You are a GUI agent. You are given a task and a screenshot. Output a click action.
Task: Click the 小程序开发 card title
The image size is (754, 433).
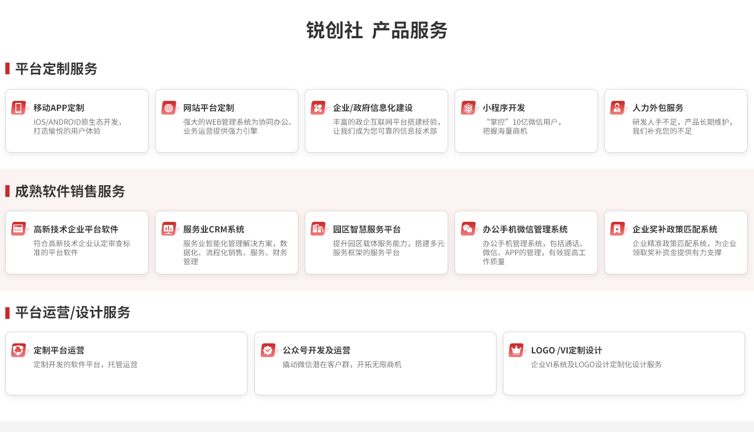[503, 108]
